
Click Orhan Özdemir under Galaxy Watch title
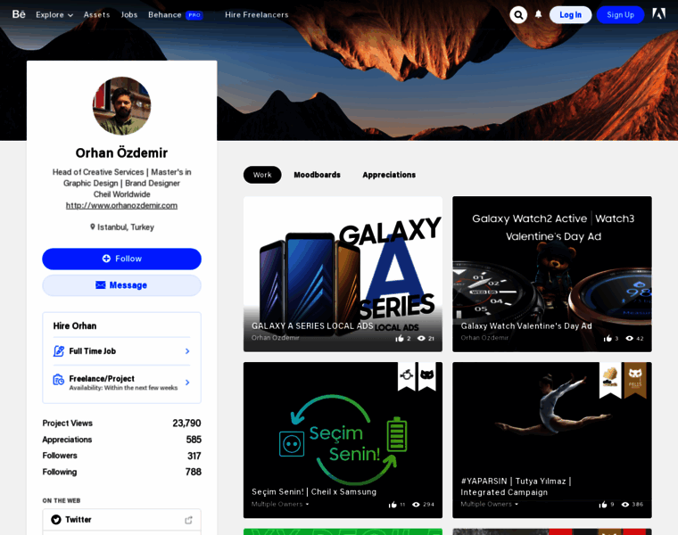tap(484, 338)
